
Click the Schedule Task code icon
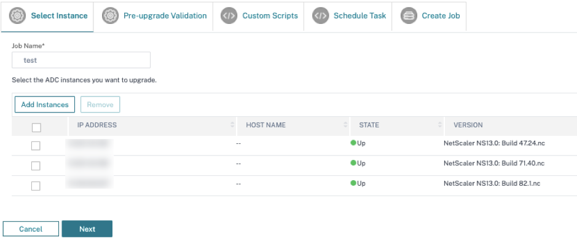[321, 16]
